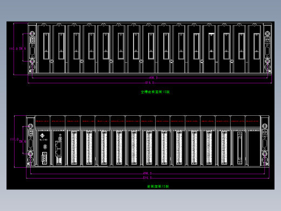Select the green caption below the empty-slot rack drawing

coord(155,92)
